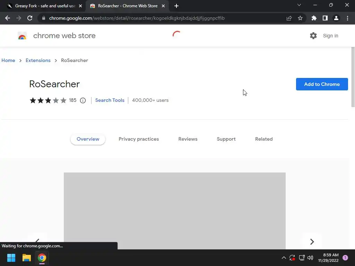Bookmark this page with the star icon
This screenshot has height=266, width=355.
click(x=300, y=18)
